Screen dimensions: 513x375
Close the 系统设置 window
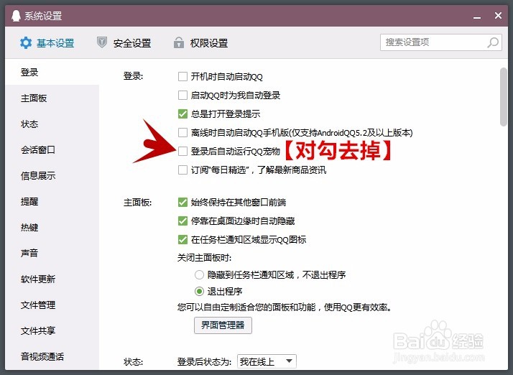click(x=498, y=15)
